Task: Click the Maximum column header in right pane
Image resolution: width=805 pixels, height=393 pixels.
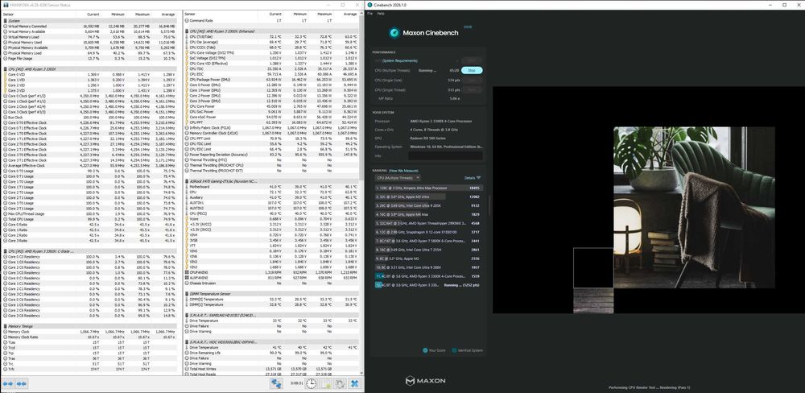Action: tap(324, 14)
